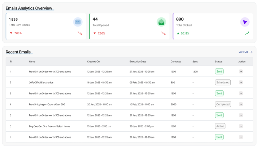Open the View All recent emails link
262x152 pixels.
point(245,52)
